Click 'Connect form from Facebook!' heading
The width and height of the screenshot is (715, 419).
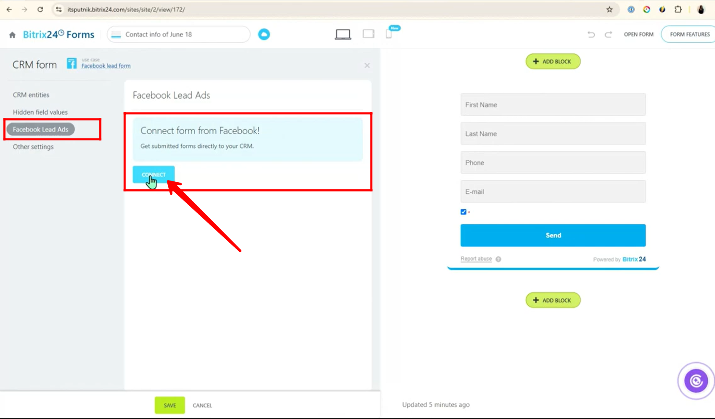click(x=200, y=131)
